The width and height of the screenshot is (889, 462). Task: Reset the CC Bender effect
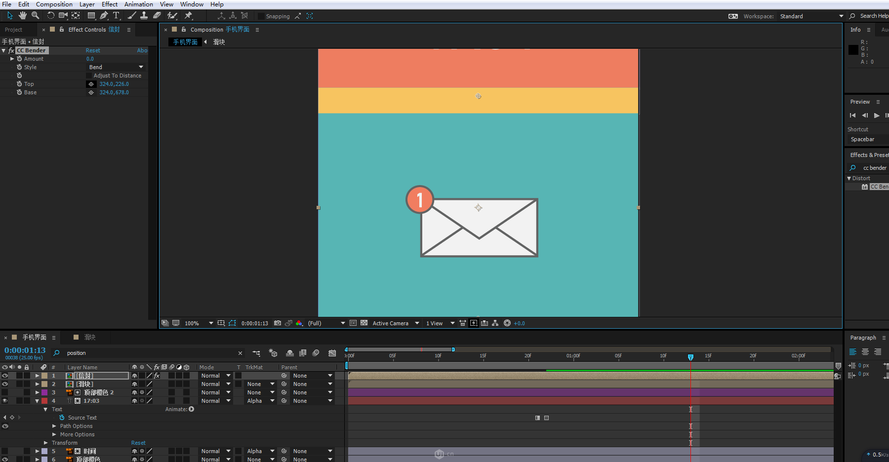point(93,50)
